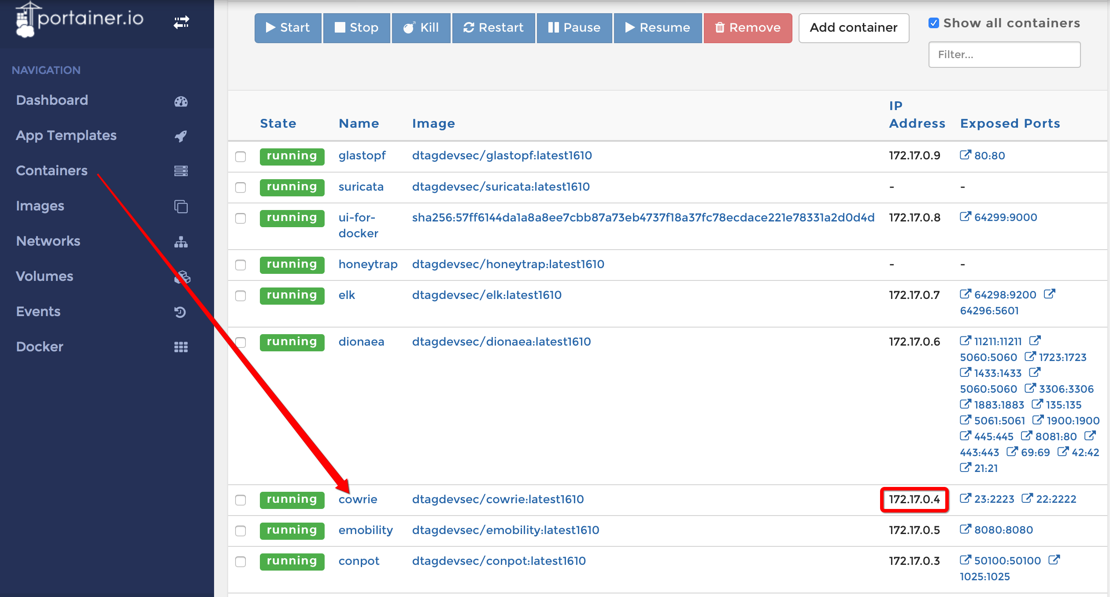Open port 1883:1883 external link icon

[965, 404]
